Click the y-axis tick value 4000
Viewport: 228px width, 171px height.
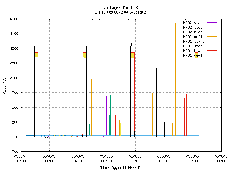14,19
